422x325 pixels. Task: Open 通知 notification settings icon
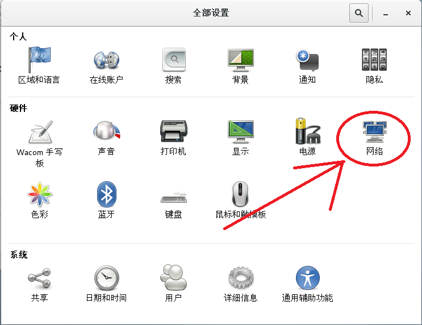click(x=307, y=60)
